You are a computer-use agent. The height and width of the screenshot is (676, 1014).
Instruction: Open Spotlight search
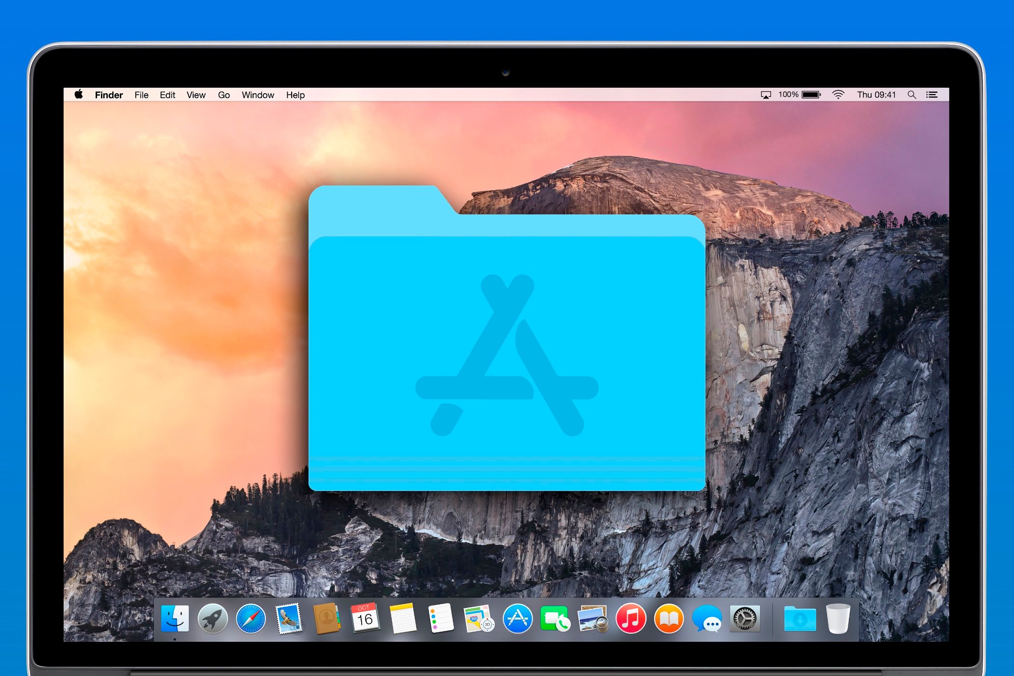point(912,95)
